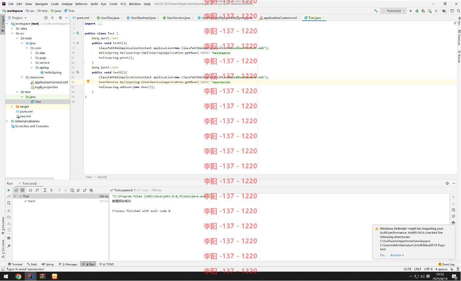Select HelloSpring class in project tree
The width and height of the screenshot is (461, 281).
tap(53, 72)
